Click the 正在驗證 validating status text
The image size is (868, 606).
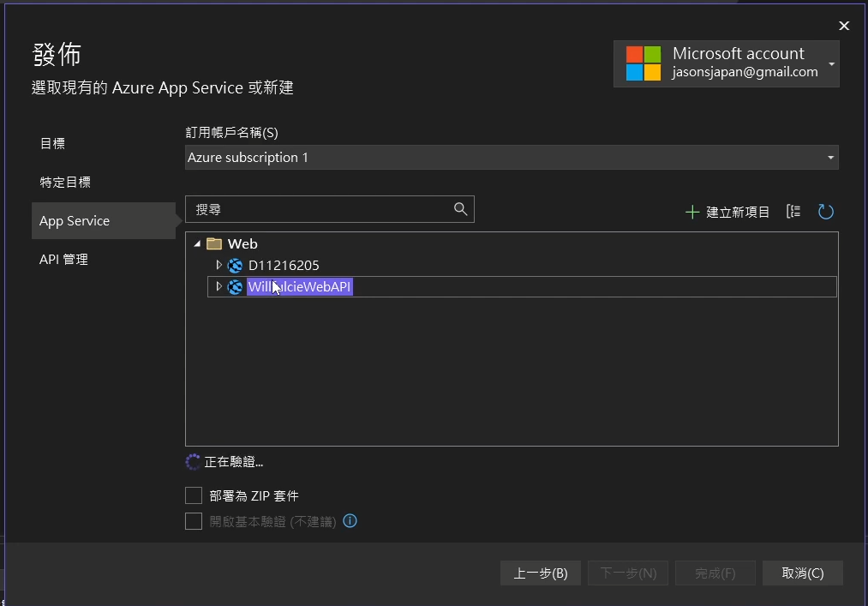(x=234, y=462)
